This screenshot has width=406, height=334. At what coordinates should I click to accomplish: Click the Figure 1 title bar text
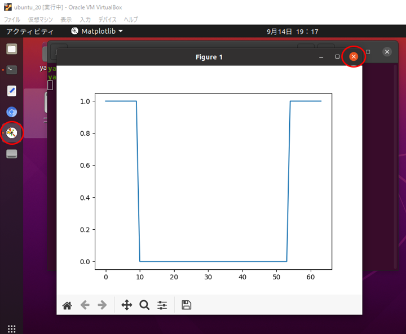coord(209,57)
